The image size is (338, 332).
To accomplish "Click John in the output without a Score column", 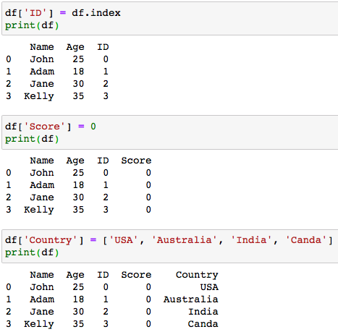I will [42, 59].
